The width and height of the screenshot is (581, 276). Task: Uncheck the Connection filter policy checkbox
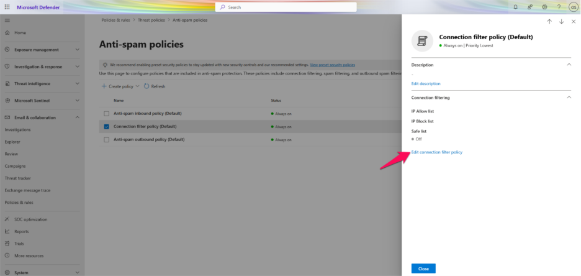(106, 127)
